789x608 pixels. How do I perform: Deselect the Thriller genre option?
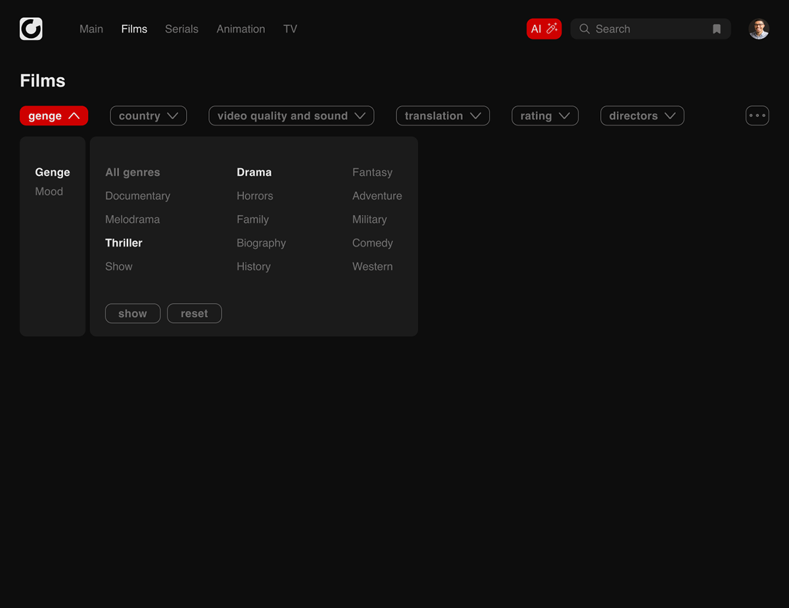(124, 243)
